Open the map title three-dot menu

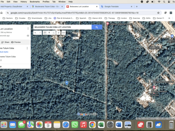(x=28, y=29)
